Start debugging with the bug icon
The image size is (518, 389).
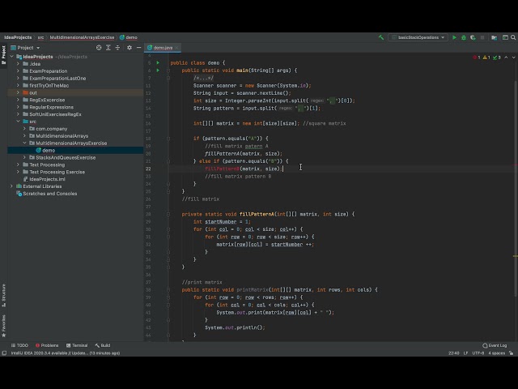click(x=464, y=37)
